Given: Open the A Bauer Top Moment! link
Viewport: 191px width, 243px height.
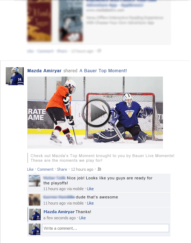Looking at the screenshot, I should click(103, 71).
